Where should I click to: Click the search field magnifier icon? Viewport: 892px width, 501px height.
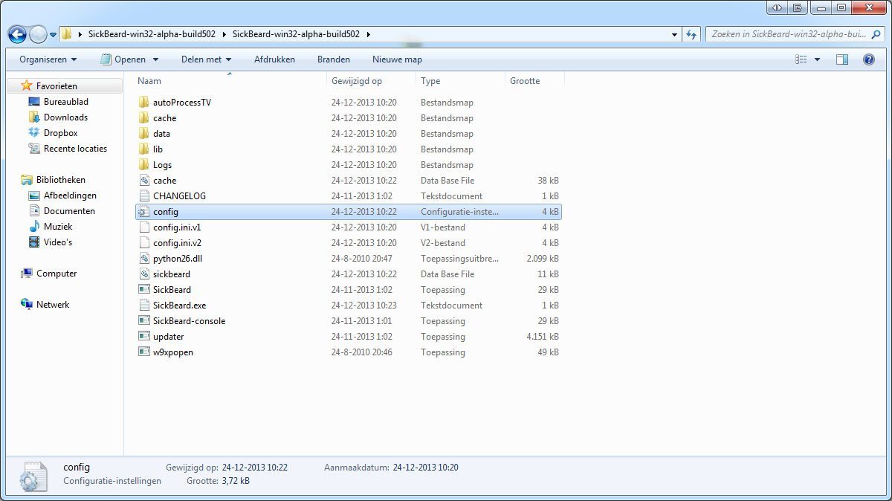(878, 34)
